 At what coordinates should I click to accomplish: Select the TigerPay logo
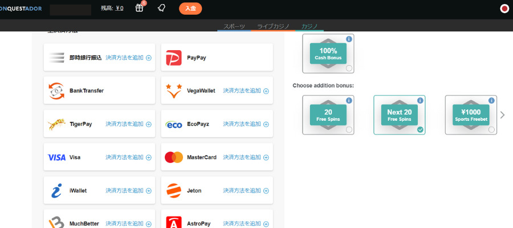coord(56,124)
